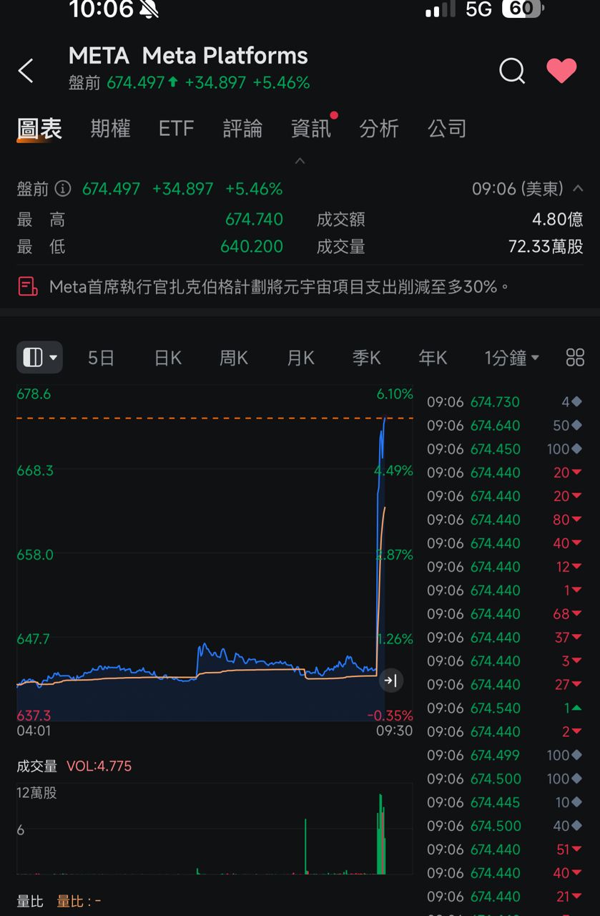Viewport: 600px width, 916px height.
Task: Jump to latest with arrow chart button
Action: click(390, 681)
